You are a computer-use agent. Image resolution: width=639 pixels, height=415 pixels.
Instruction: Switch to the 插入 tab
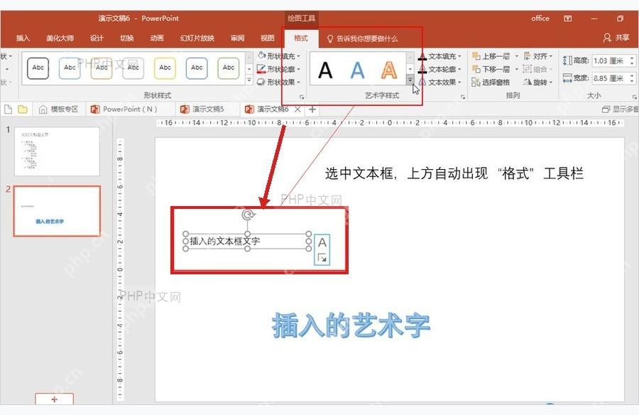[x=23, y=38]
